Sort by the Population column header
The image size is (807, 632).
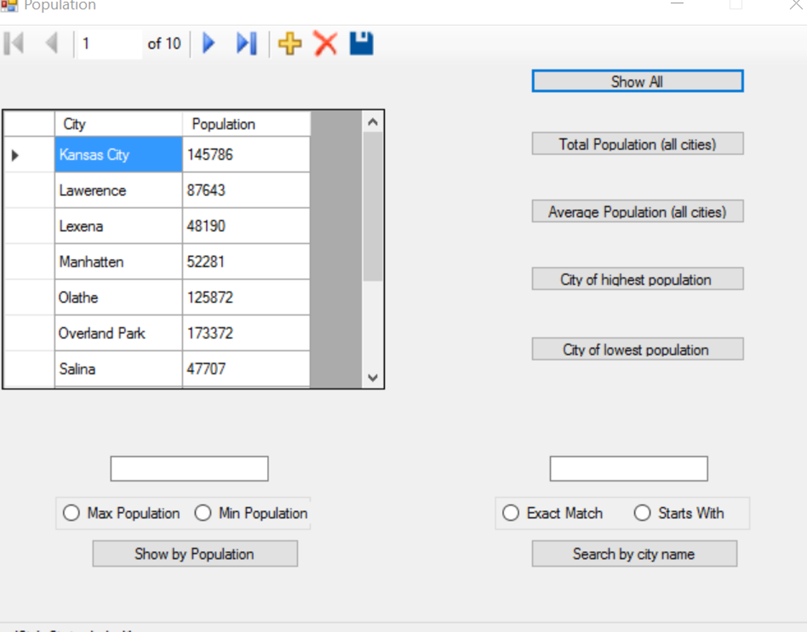[x=246, y=124]
